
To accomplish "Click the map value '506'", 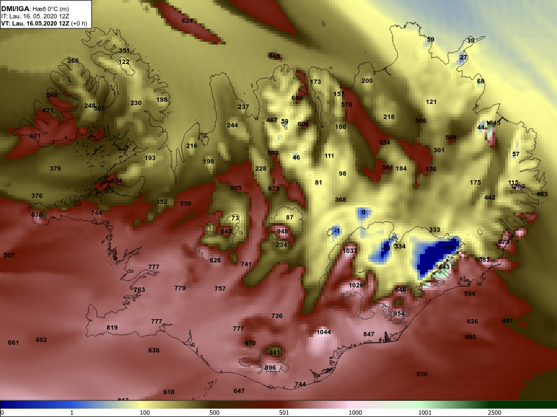I will point(421,121).
